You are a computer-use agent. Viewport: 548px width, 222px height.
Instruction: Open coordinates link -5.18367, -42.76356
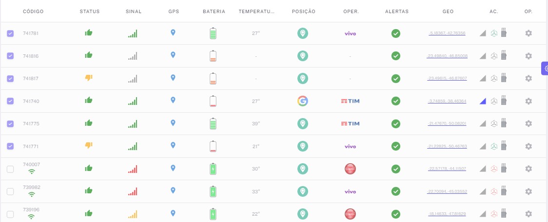pos(447,34)
